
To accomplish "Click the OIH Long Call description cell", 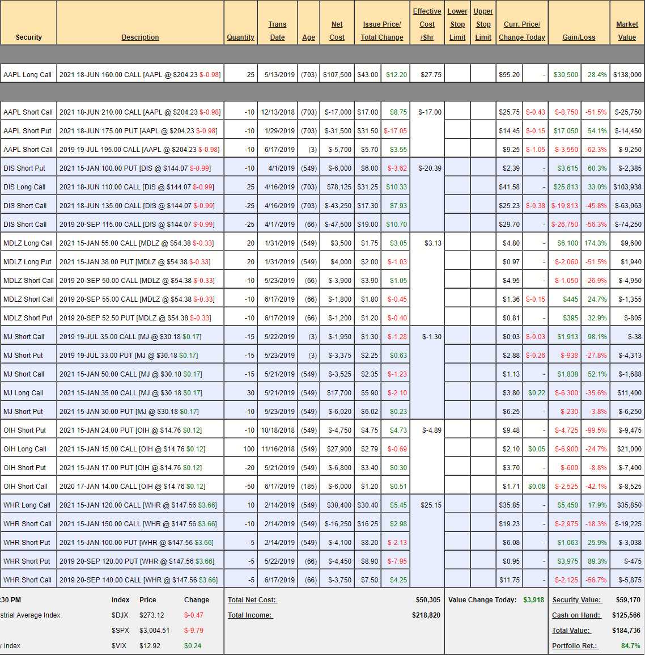I will (132, 449).
